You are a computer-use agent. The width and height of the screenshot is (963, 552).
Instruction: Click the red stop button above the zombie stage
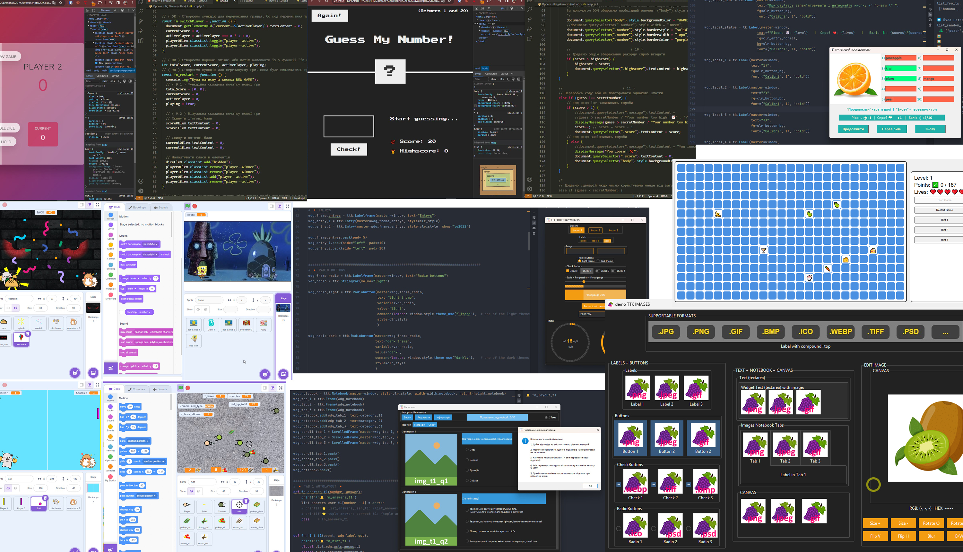tap(188, 388)
